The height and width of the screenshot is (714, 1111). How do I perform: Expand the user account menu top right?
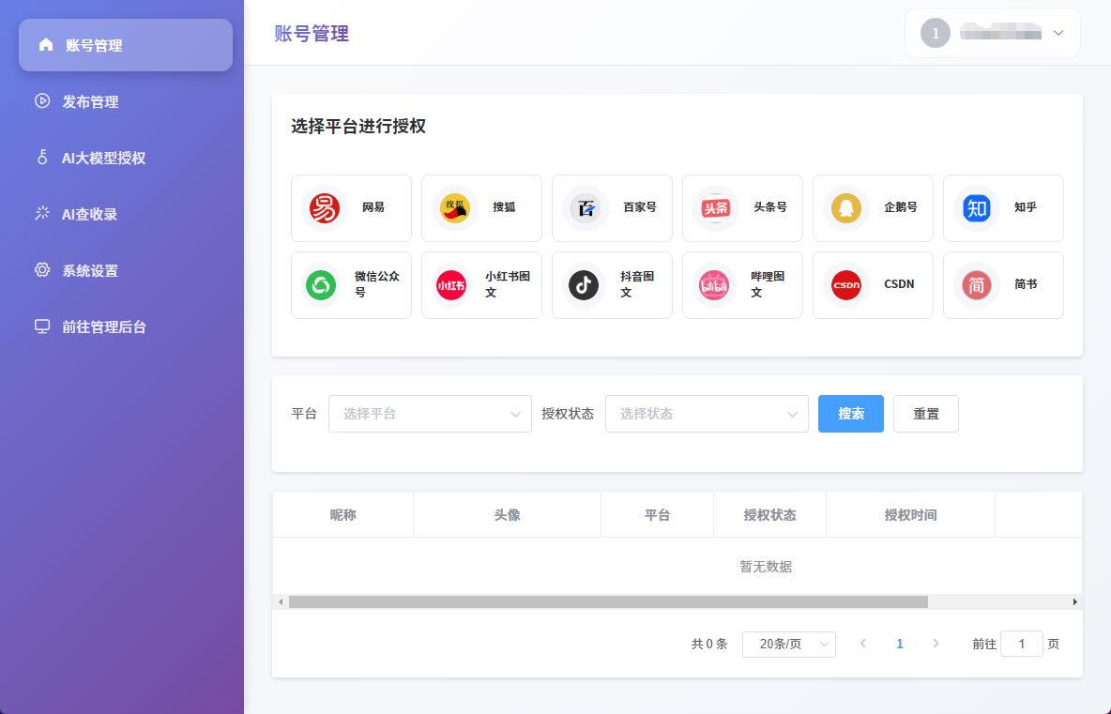[x=992, y=33]
